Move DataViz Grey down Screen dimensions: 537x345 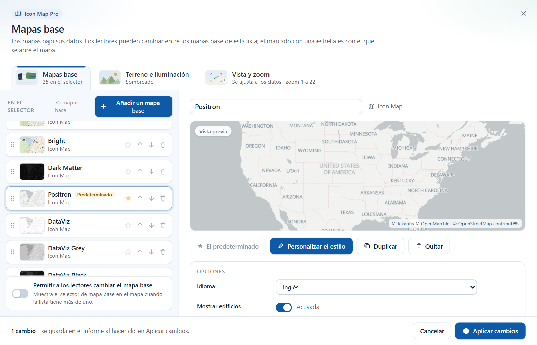click(x=152, y=252)
